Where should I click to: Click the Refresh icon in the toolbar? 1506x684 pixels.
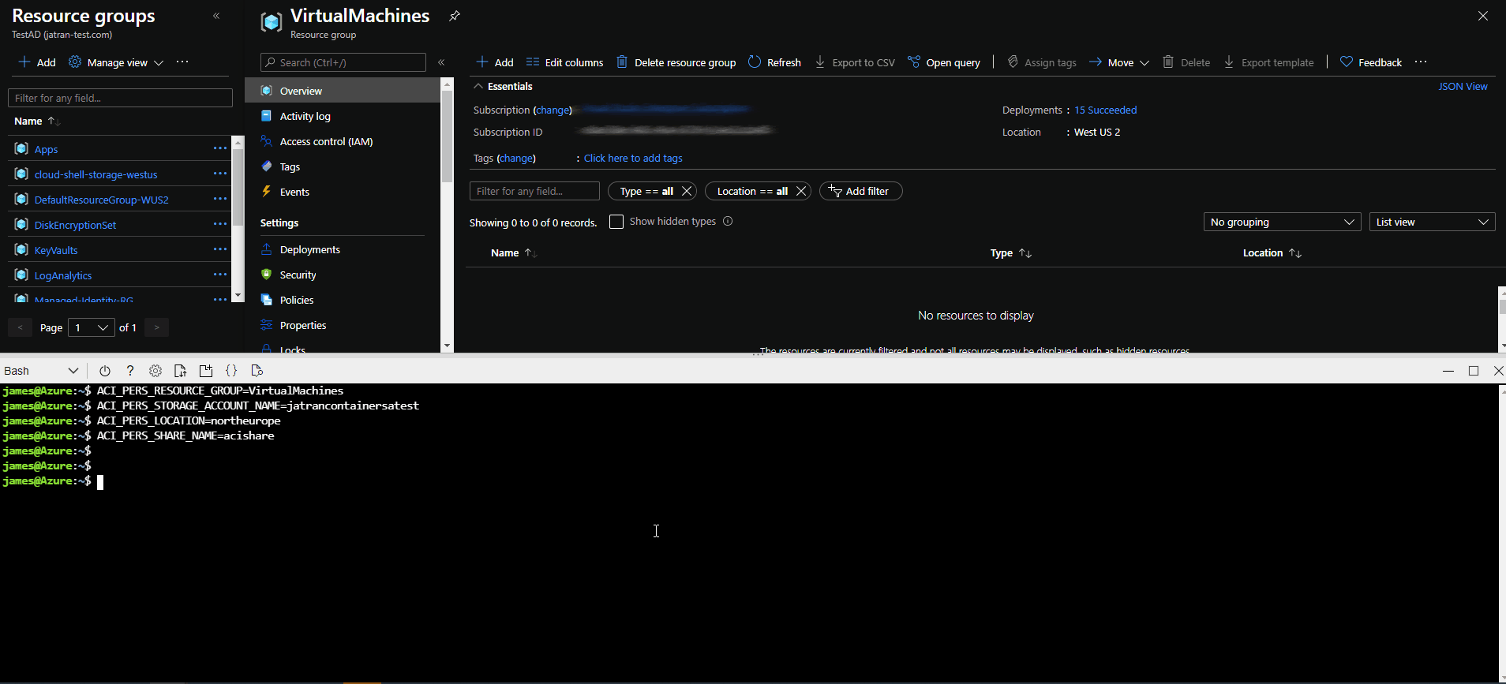[x=755, y=62]
